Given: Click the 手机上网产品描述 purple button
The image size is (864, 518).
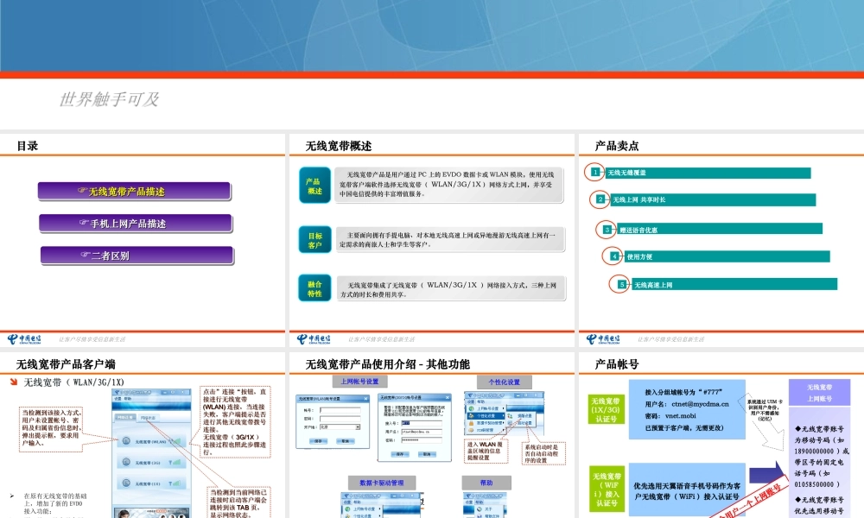Looking at the screenshot, I should coord(135,224).
